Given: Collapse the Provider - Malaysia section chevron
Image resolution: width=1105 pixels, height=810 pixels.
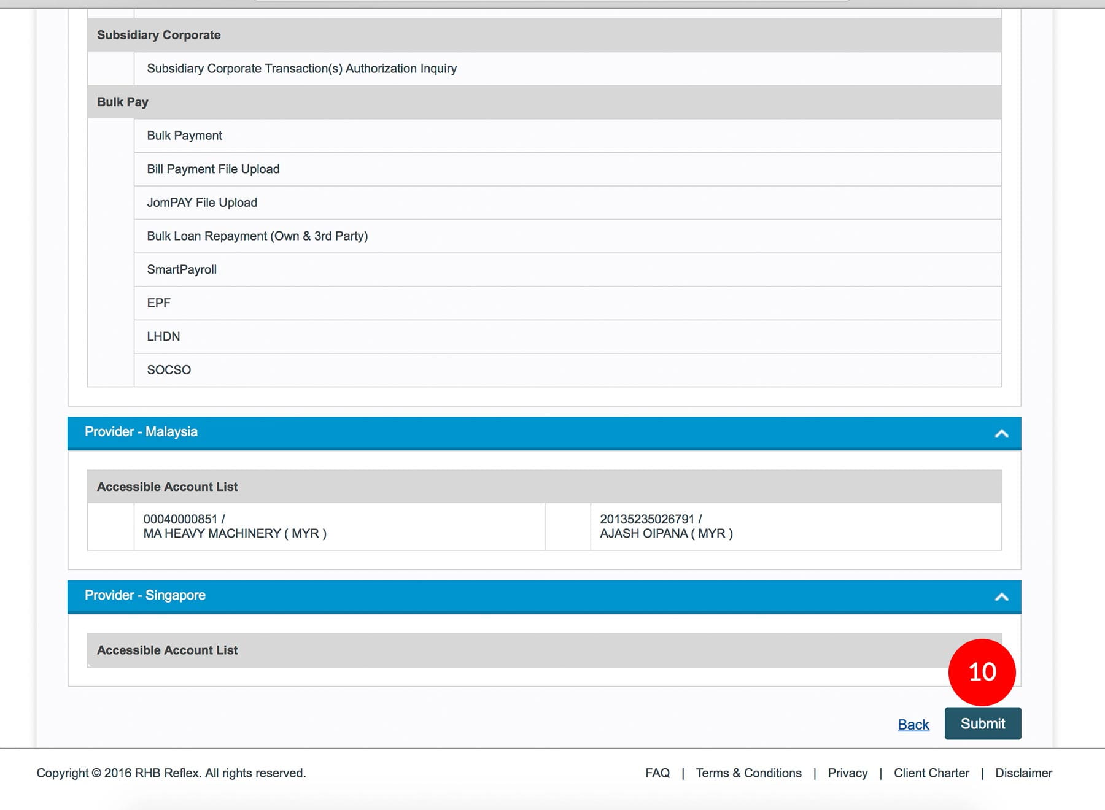Looking at the screenshot, I should pyautogui.click(x=1001, y=433).
